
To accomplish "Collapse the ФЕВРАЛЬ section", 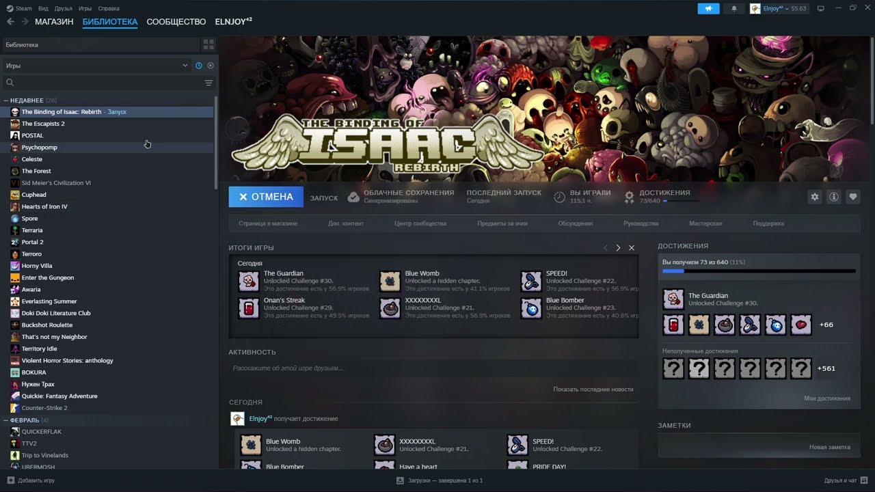I will [6, 420].
